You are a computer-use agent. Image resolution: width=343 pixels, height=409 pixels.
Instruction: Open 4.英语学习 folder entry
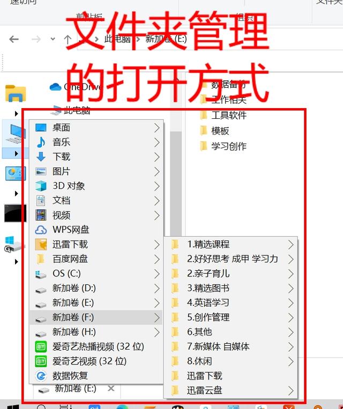tap(231, 303)
